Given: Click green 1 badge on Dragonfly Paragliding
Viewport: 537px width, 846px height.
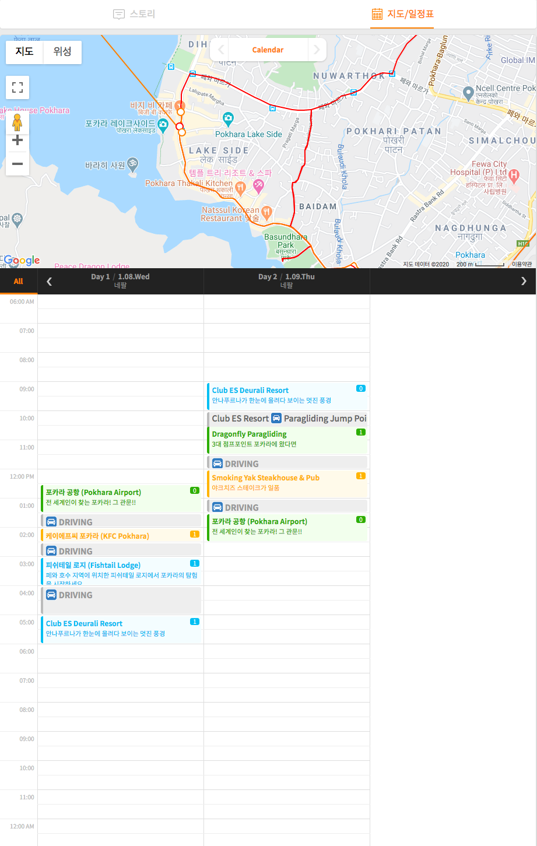Looking at the screenshot, I should tap(361, 432).
